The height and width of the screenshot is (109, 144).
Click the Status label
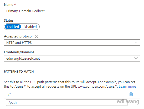pyautogui.click(x=9, y=21)
